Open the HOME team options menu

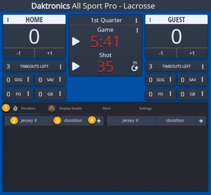(8, 20)
